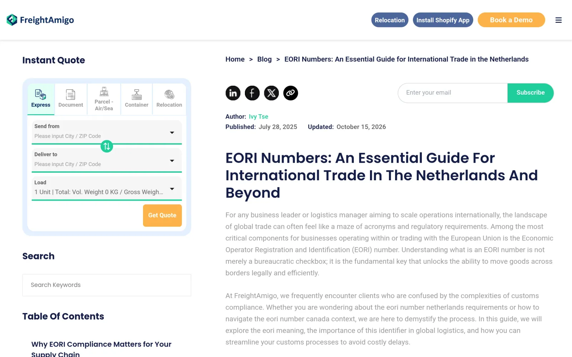Focus the Enter your email field

coord(453,93)
